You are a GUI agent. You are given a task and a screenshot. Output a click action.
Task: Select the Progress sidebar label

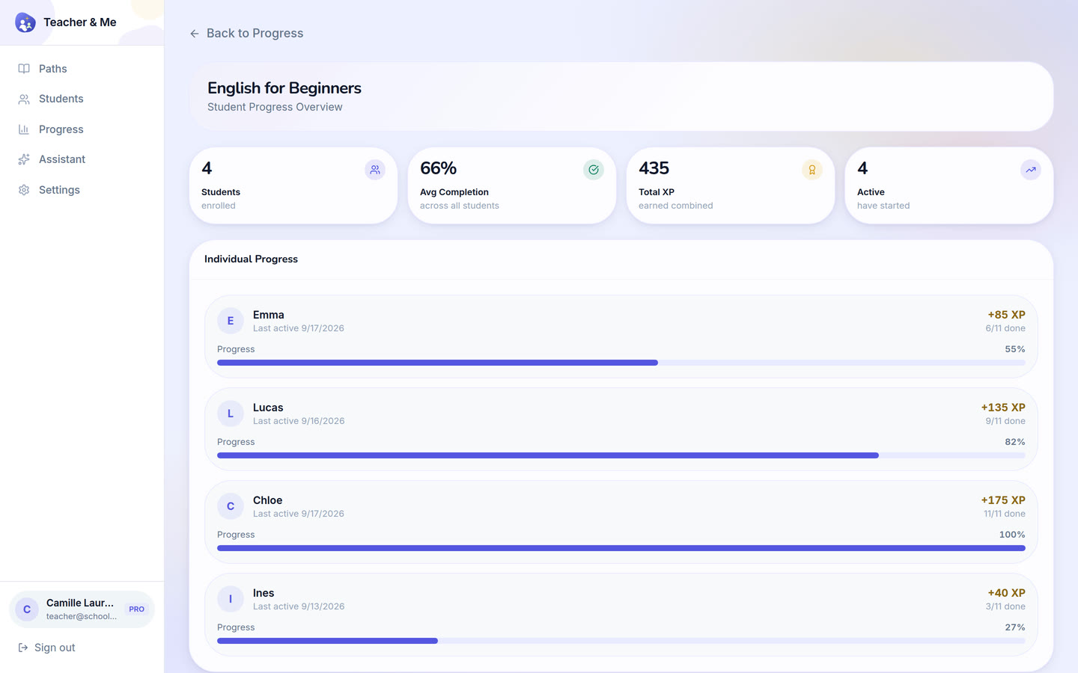(61, 129)
